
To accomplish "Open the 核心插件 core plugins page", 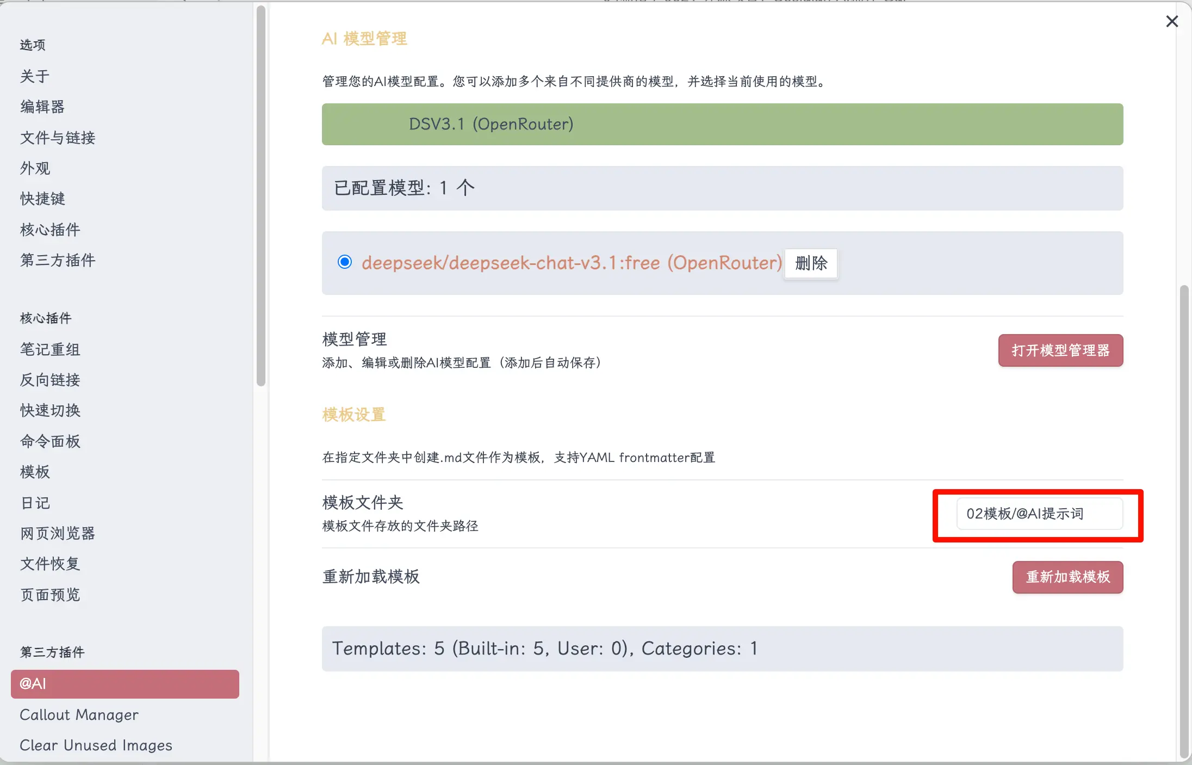I will [x=49, y=229].
